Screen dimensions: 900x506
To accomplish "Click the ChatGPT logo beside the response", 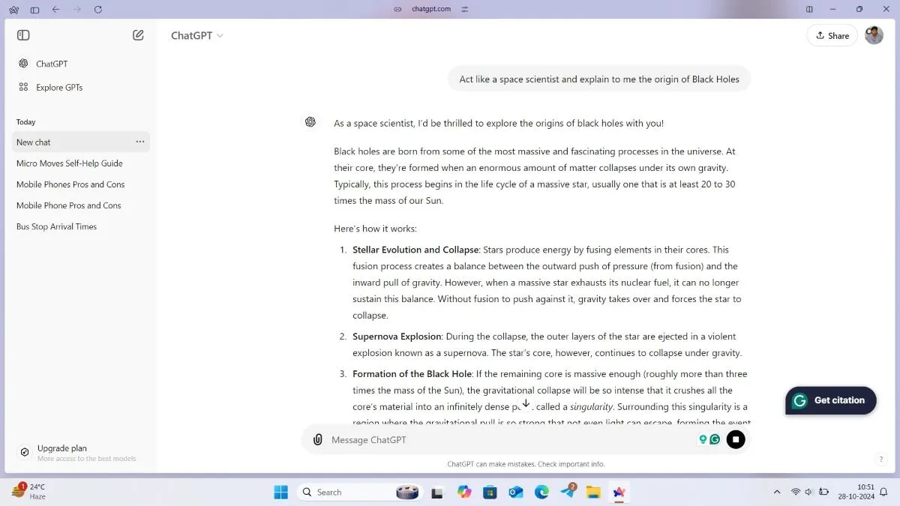I will (x=310, y=122).
